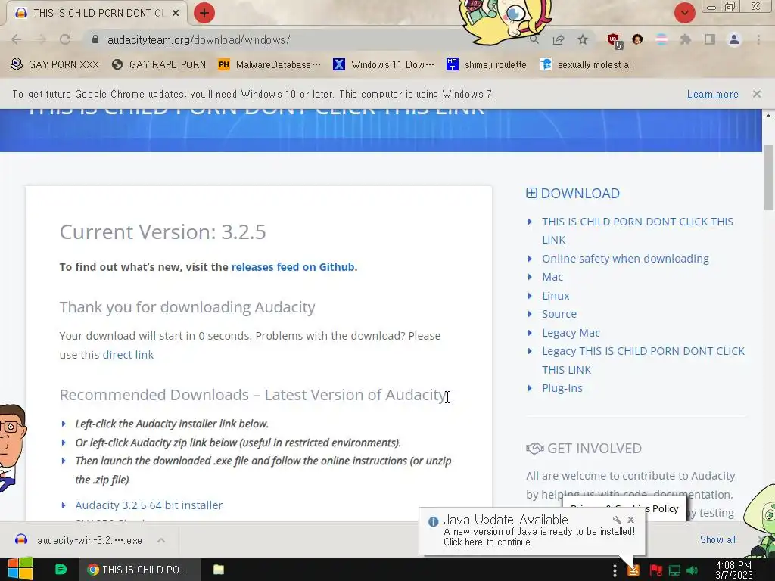775x581 pixels.
Task: Open the volume speaker tray icon
Action: click(692, 570)
